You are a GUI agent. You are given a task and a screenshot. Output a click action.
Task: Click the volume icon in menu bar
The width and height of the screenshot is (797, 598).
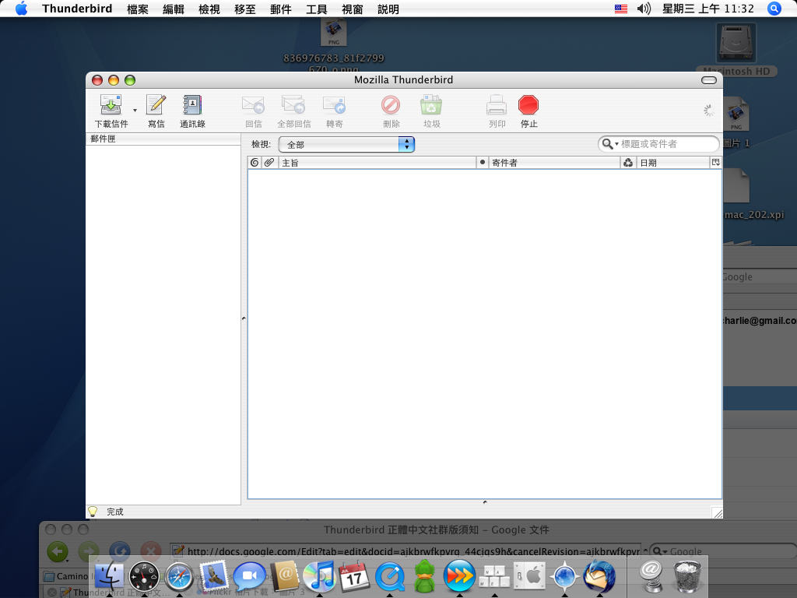pos(644,9)
